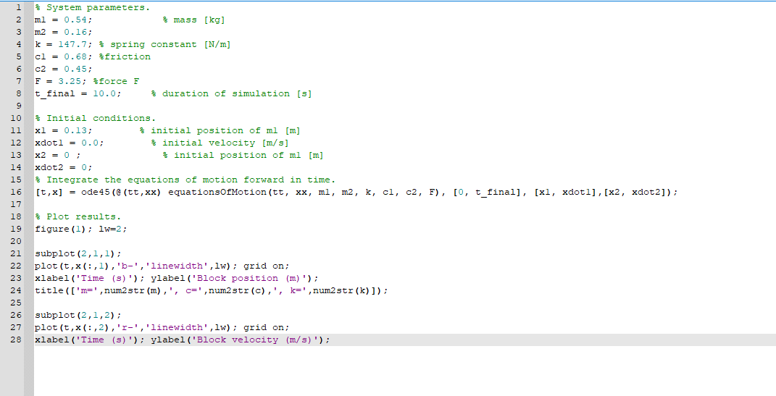Click '% initial position of m1 [m]' on line 11

(220, 130)
